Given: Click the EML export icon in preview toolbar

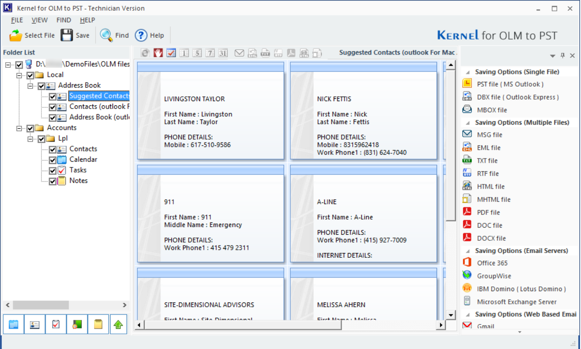Looking at the screenshot, I should [x=253, y=53].
